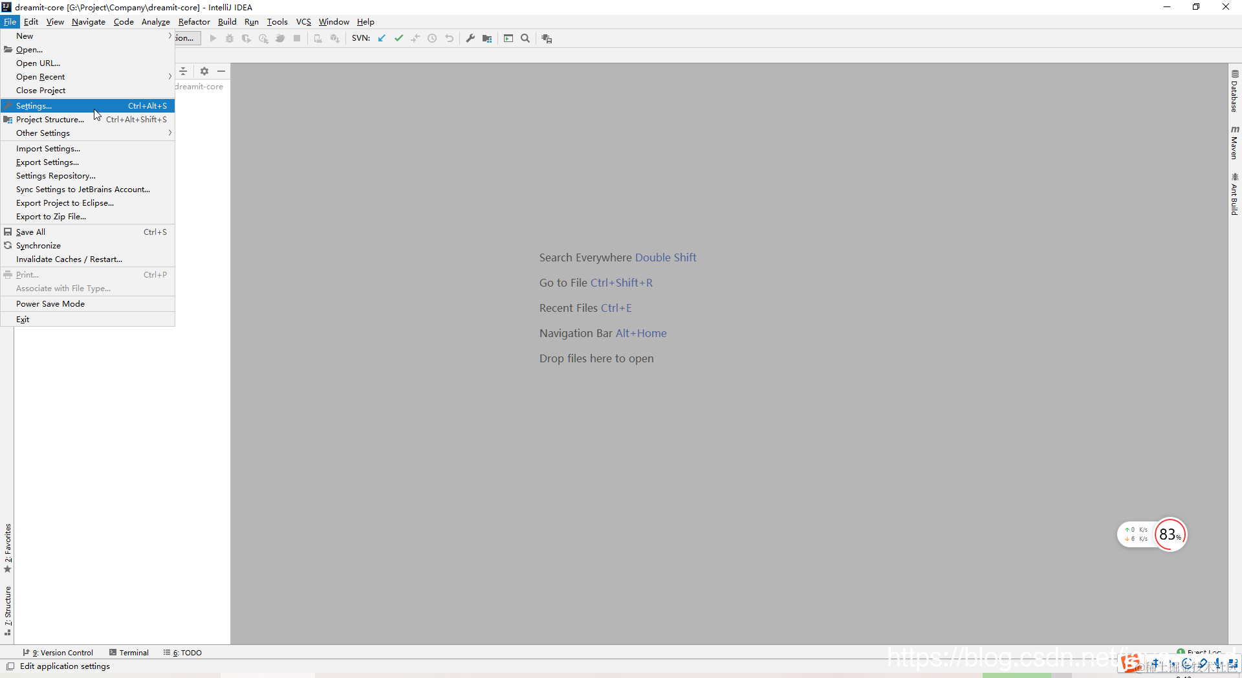The image size is (1242, 678).
Task: Expand the Other Settings submenu
Action: [x=88, y=133]
